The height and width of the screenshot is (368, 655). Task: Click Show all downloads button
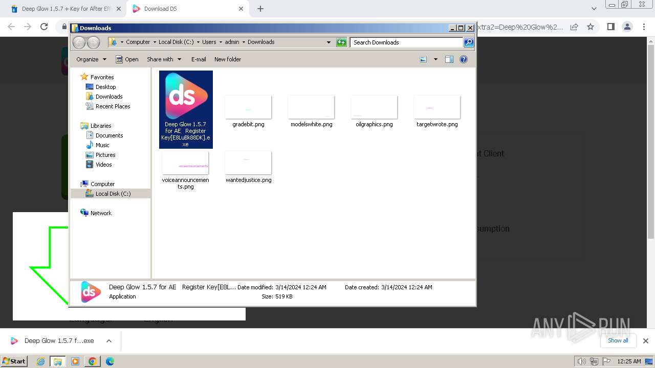coord(618,340)
